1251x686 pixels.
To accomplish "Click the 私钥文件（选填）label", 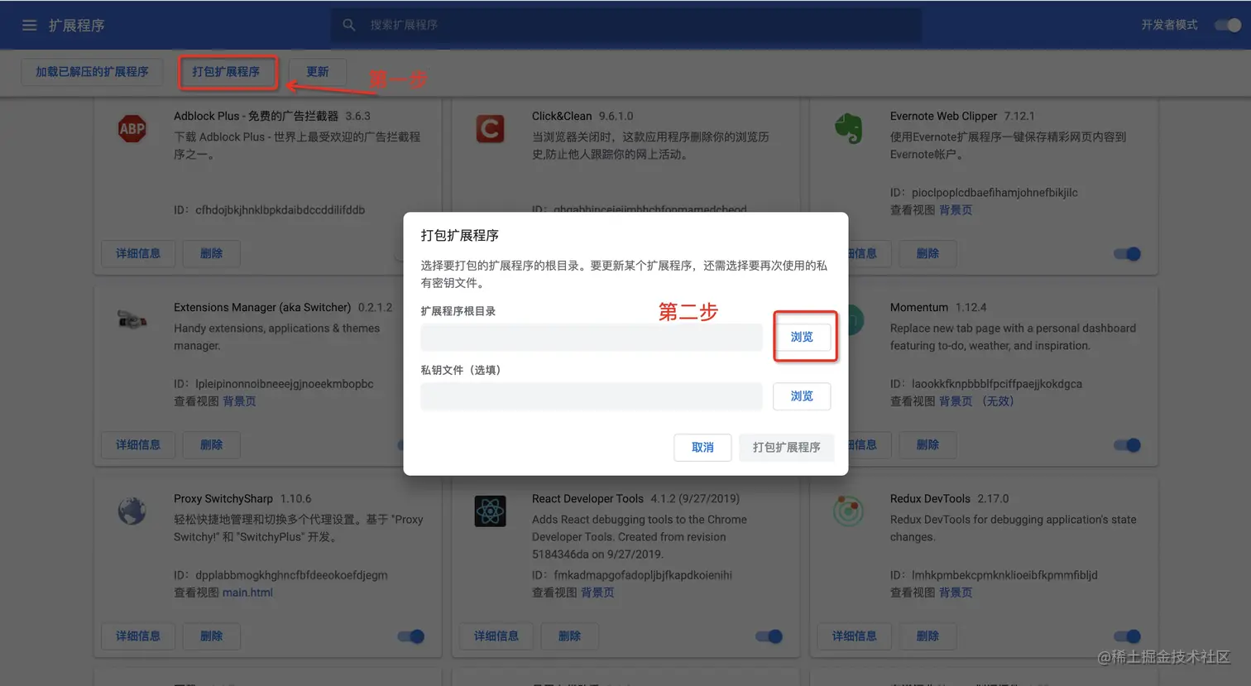I will point(461,370).
